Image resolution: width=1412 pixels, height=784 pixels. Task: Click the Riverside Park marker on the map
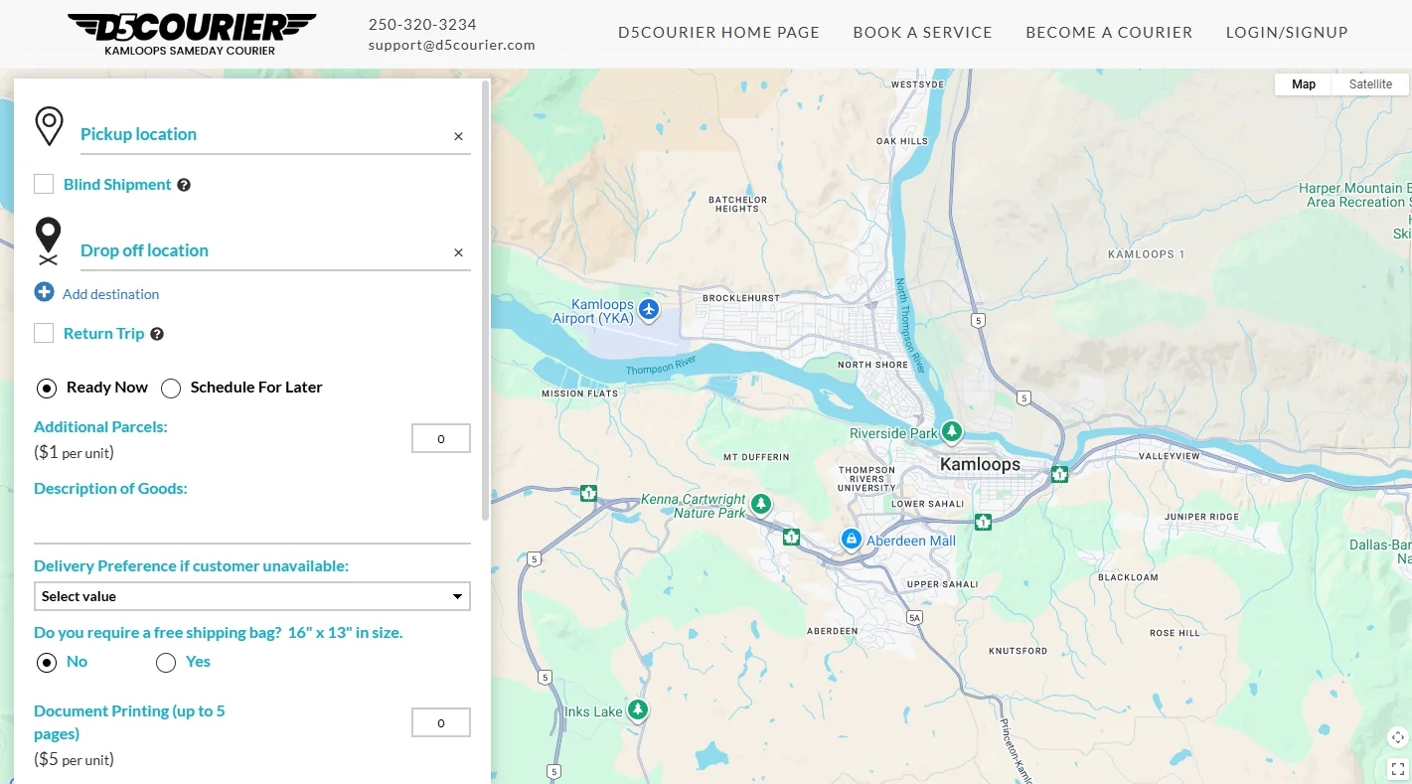pos(951,431)
